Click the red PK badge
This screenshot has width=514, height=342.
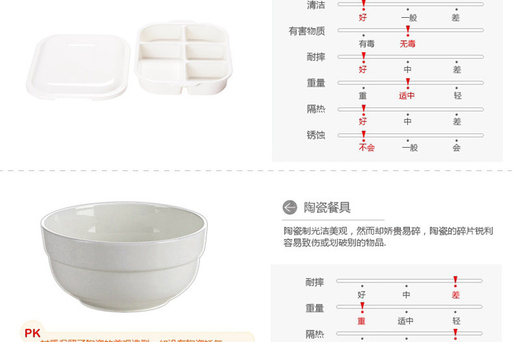[x=32, y=333]
